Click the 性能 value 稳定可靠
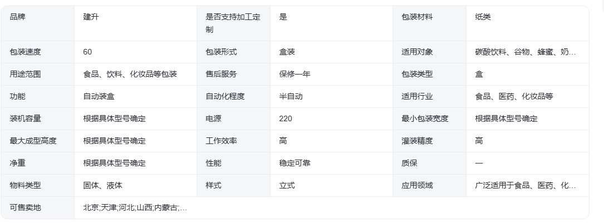 tap(294, 163)
